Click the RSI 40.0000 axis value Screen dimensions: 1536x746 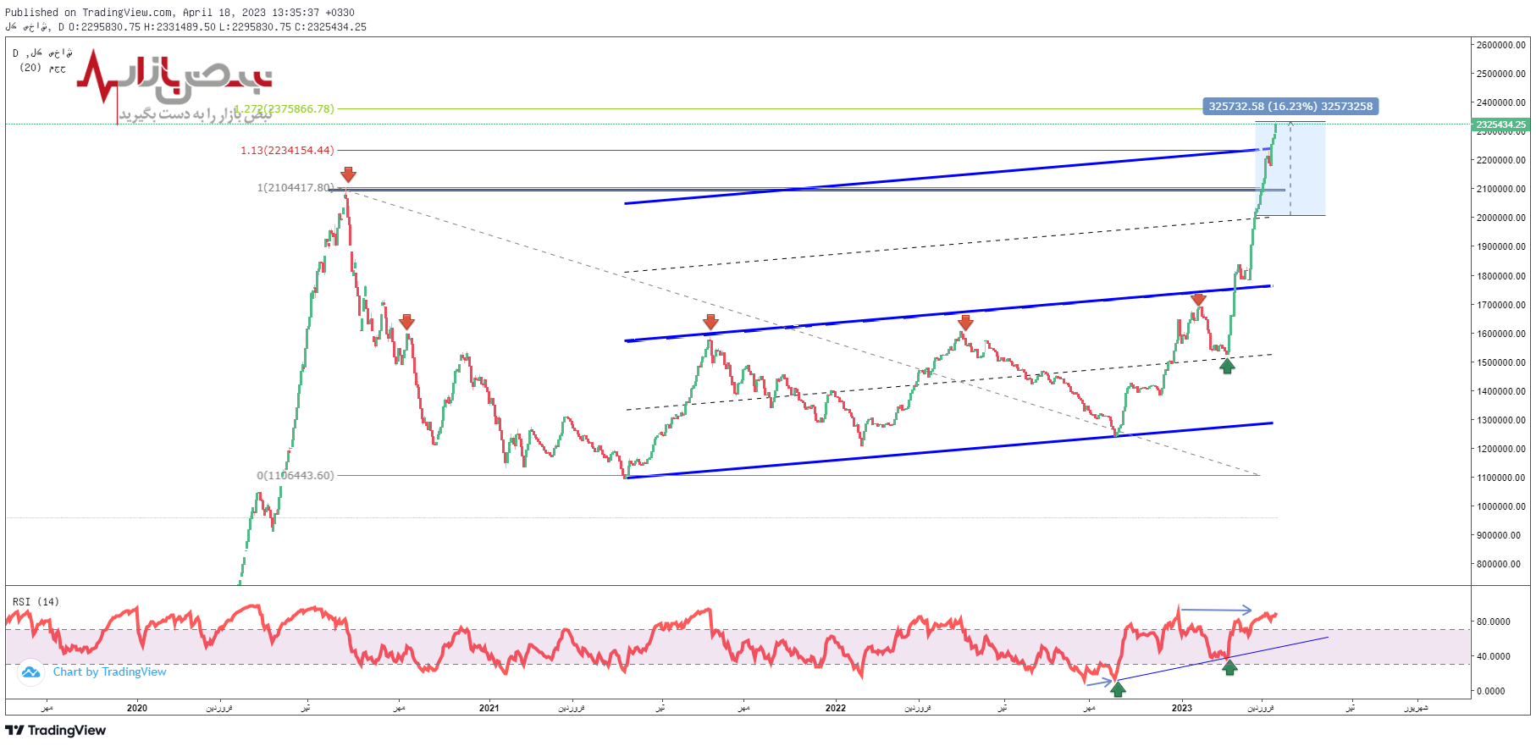(1494, 656)
